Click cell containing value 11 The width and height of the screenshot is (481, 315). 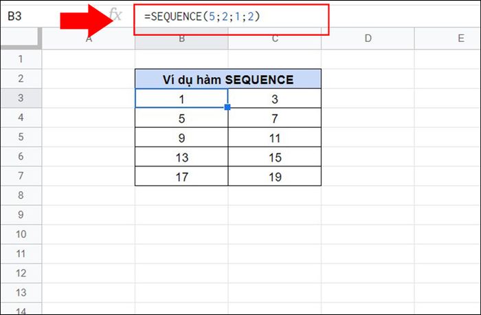(275, 138)
